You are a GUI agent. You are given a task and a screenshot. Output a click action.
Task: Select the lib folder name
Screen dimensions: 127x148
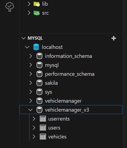tap(45, 4)
